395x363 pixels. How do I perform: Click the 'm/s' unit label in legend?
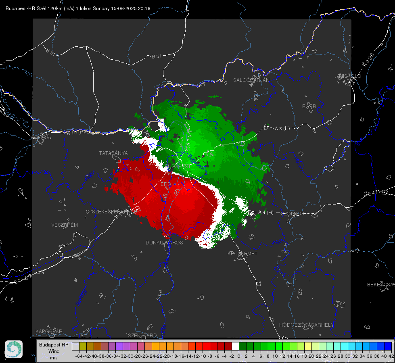point(54,358)
